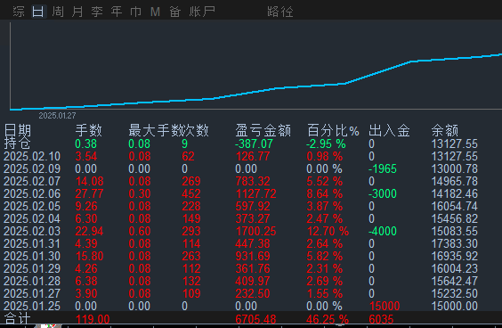Click the 手数 column header
The height and width of the screenshot is (328, 502).
pos(89,130)
